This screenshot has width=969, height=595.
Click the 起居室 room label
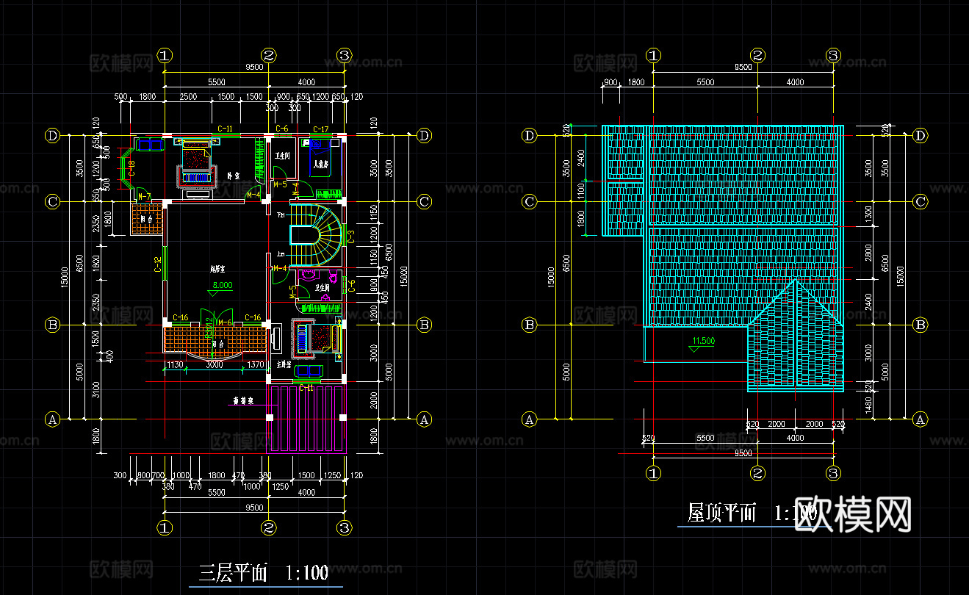point(217,268)
